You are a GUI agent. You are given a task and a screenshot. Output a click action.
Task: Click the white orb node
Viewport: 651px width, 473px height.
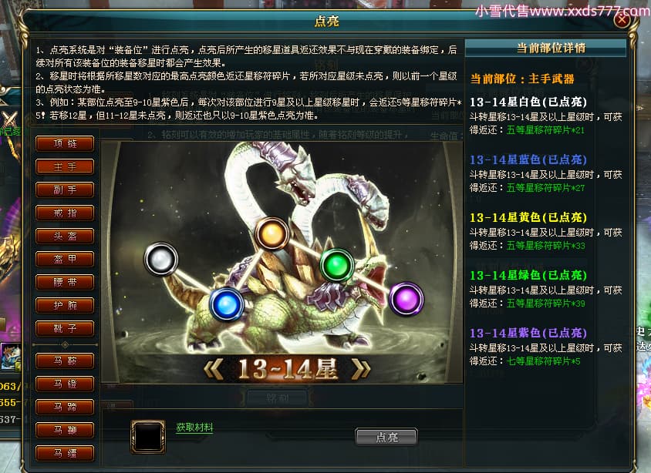pos(161,259)
